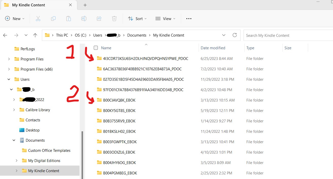Expand the Calibre Library tree node
333x179 pixels.
coord(14,110)
